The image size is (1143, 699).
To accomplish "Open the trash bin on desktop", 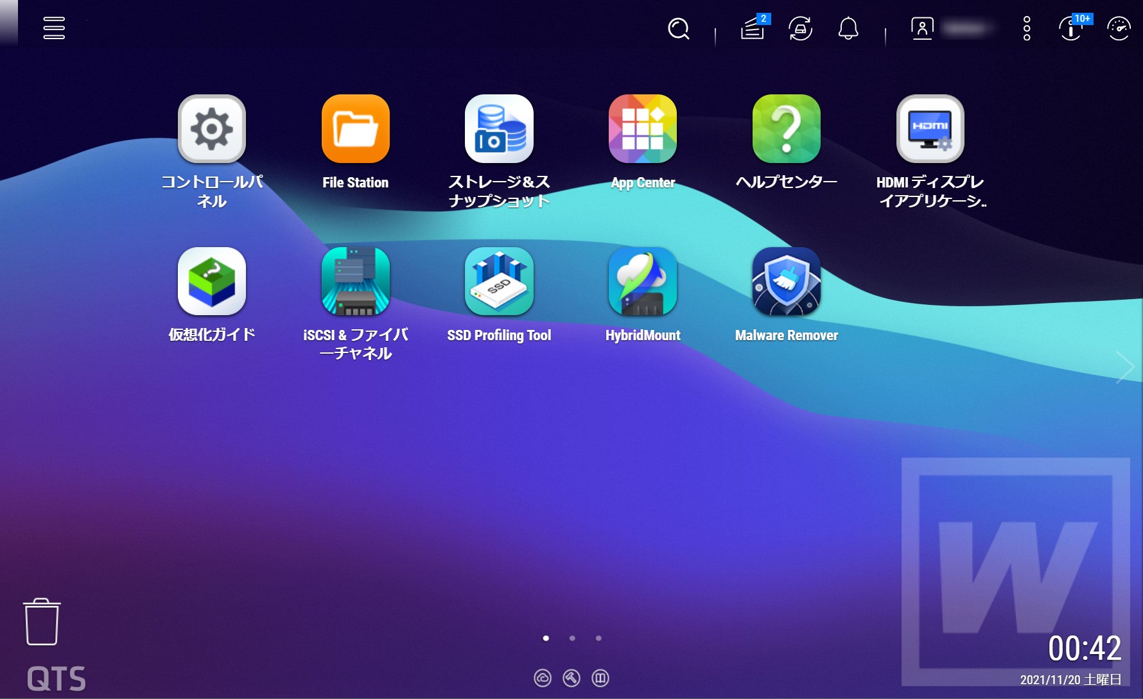I will tap(42, 621).
